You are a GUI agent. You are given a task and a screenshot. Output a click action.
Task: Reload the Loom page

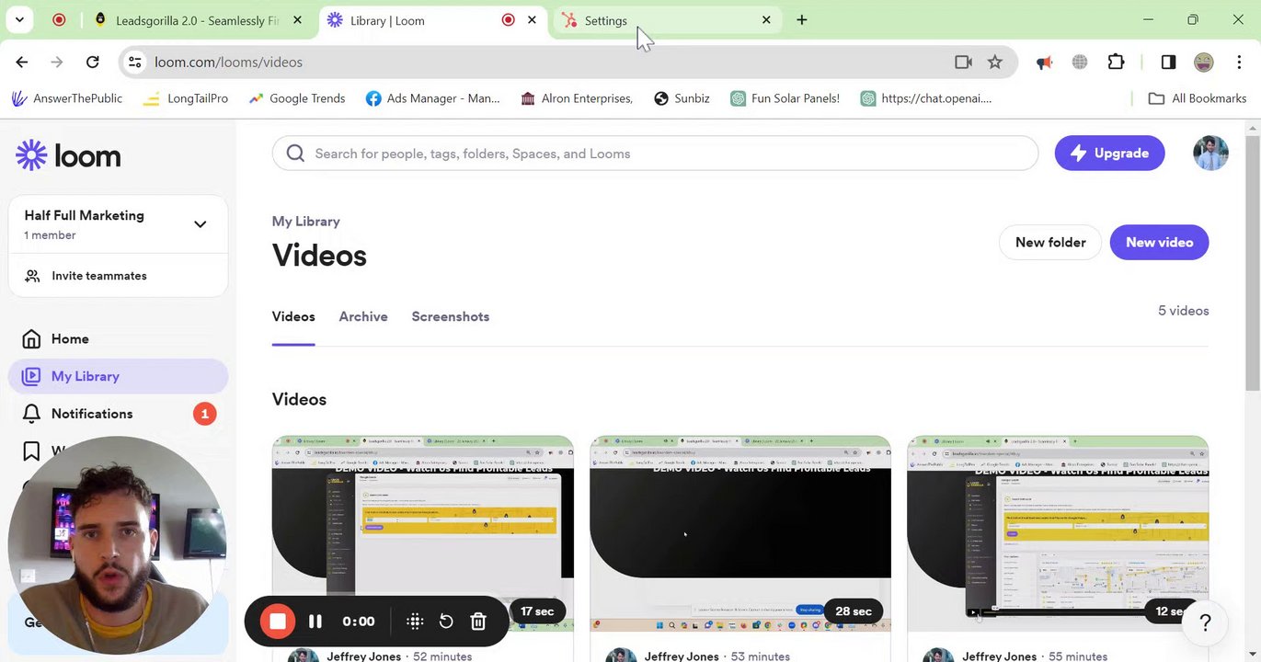click(92, 62)
